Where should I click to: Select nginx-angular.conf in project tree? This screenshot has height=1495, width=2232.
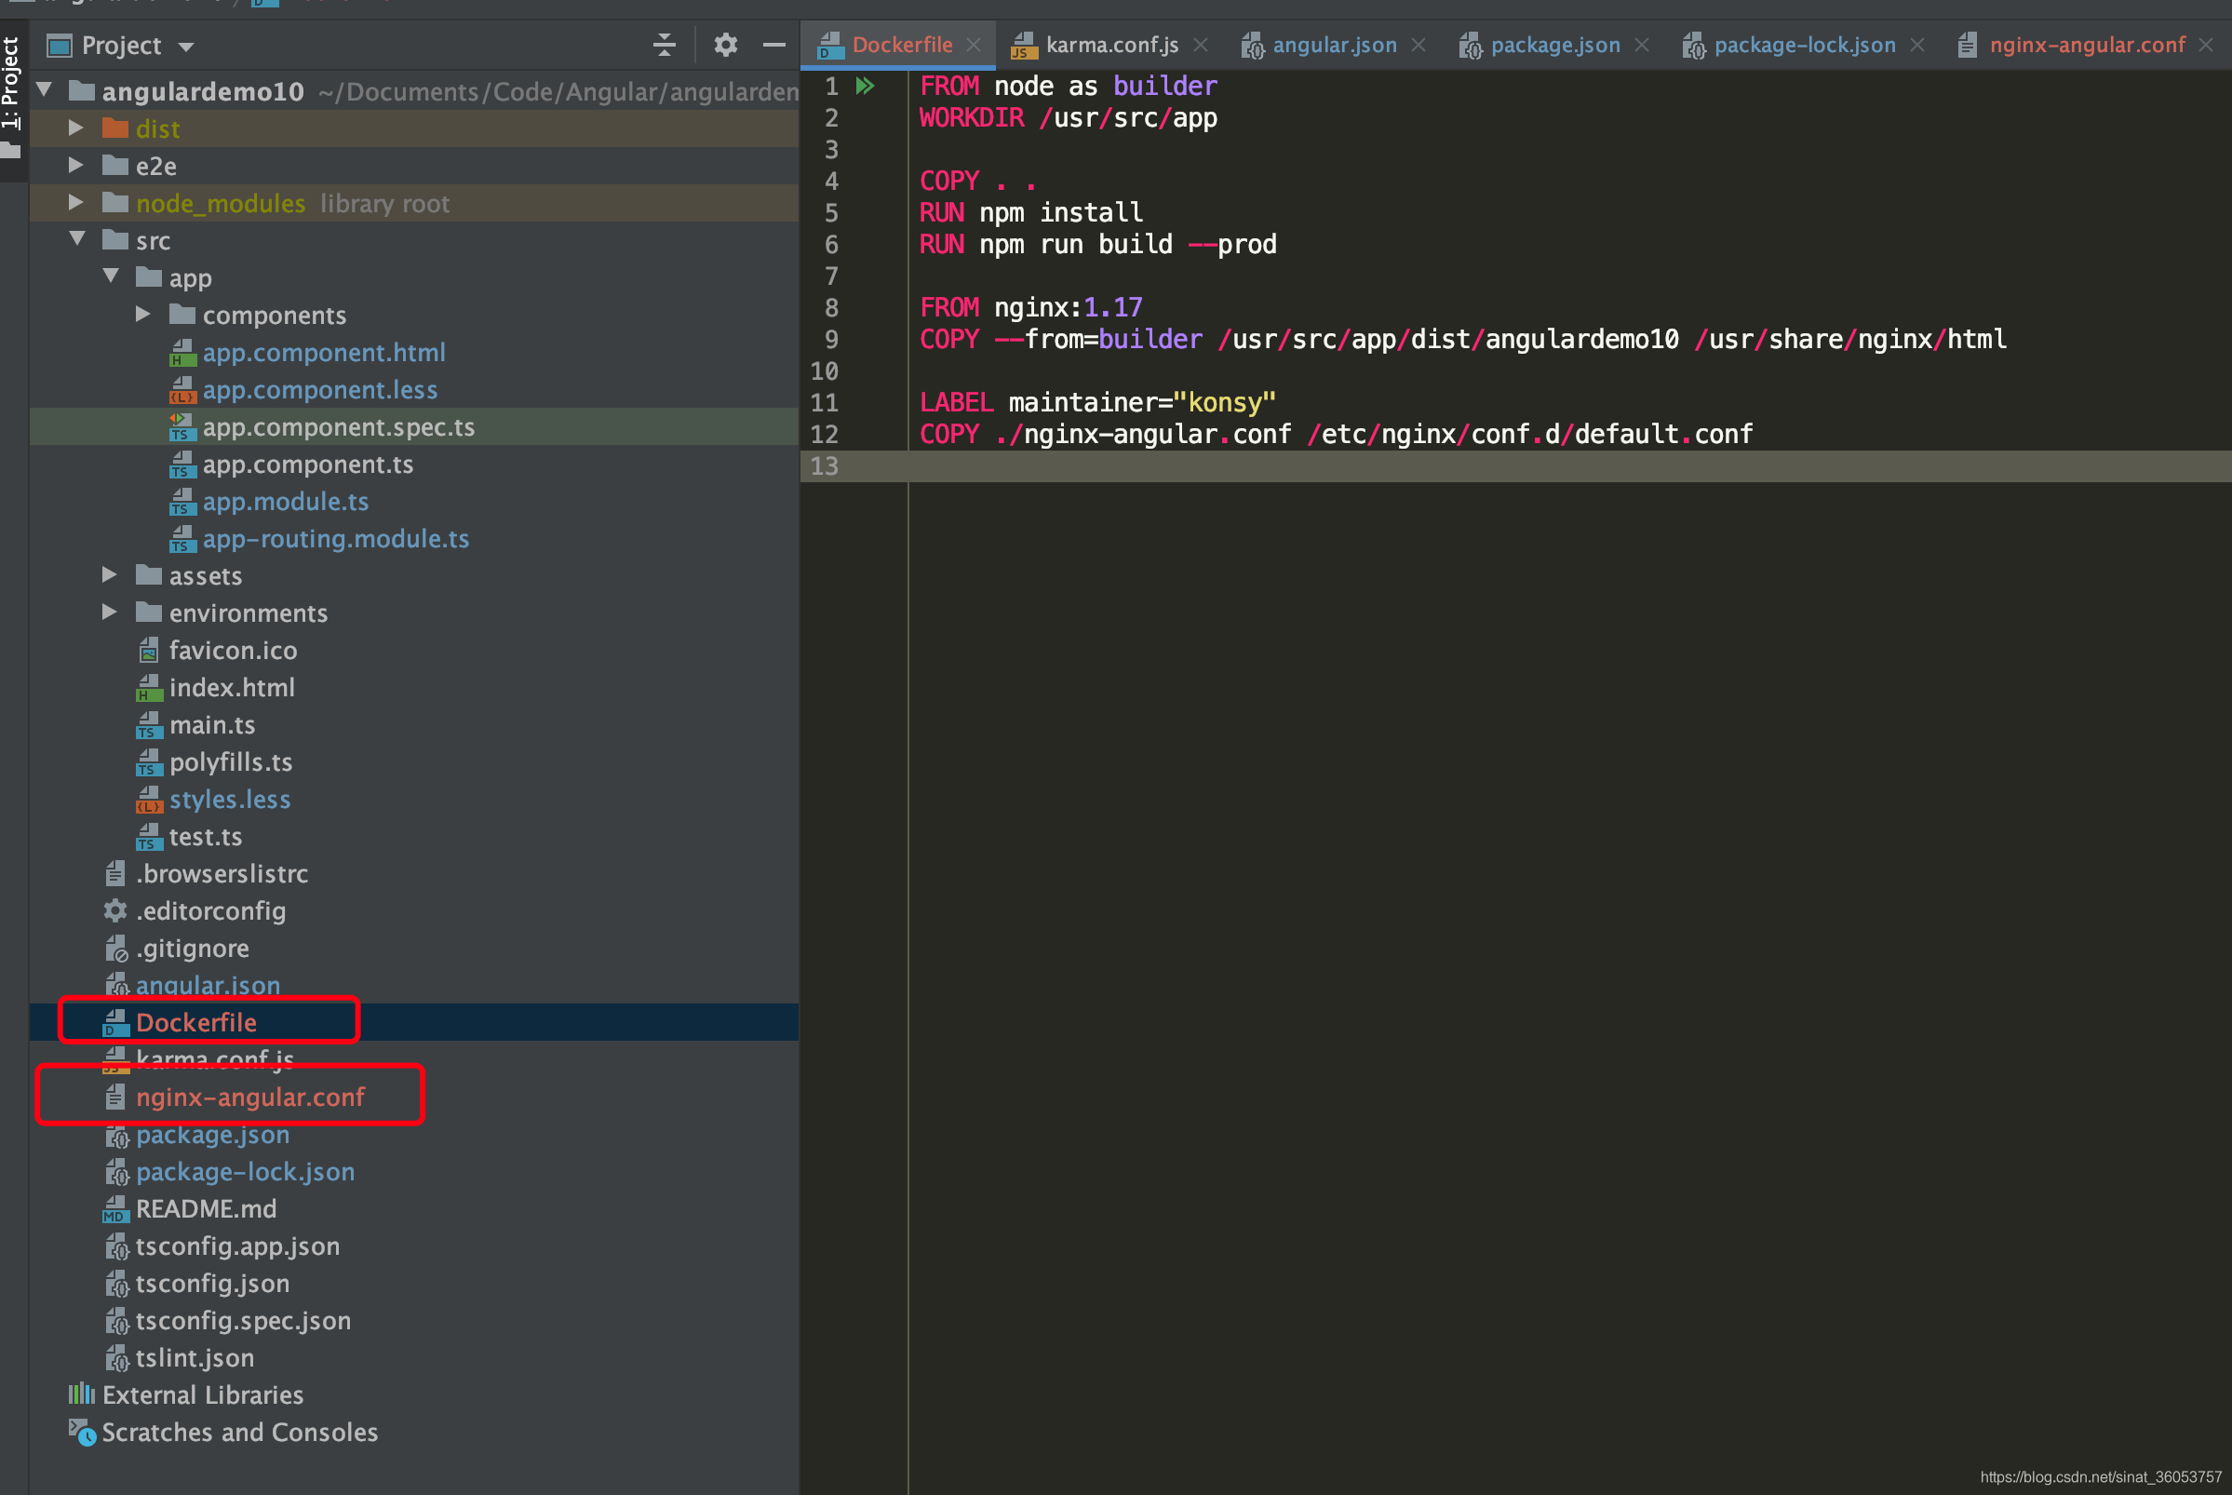pyautogui.click(x=414, y=1097)
